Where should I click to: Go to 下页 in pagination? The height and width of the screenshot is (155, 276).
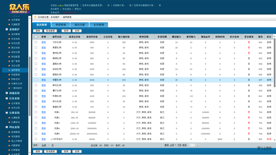point(179,145)
